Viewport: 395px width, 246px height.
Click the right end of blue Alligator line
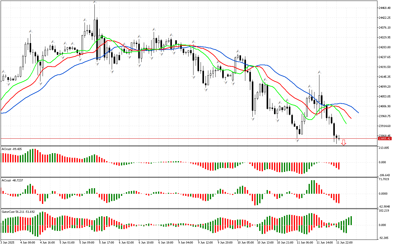[358, 113]
